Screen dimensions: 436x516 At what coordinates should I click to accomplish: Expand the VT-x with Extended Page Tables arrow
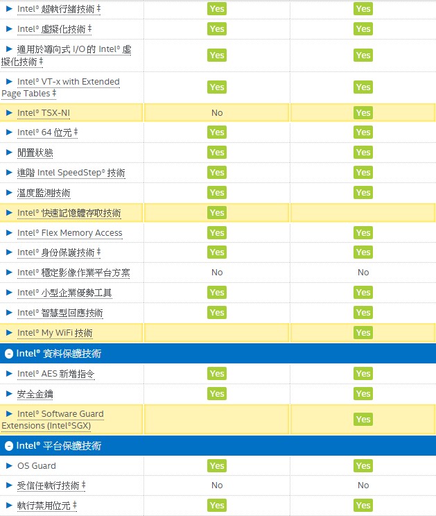[9, 82]
